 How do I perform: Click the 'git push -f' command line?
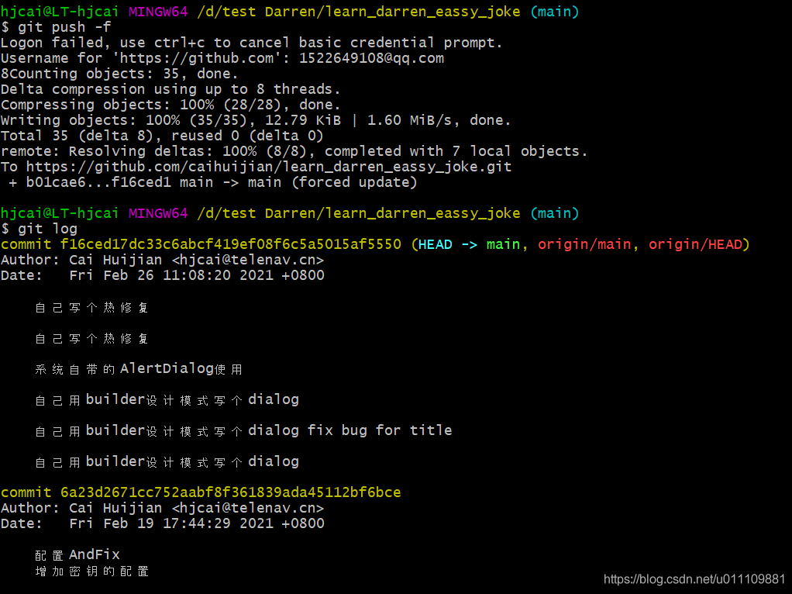(x=56, y=27)
